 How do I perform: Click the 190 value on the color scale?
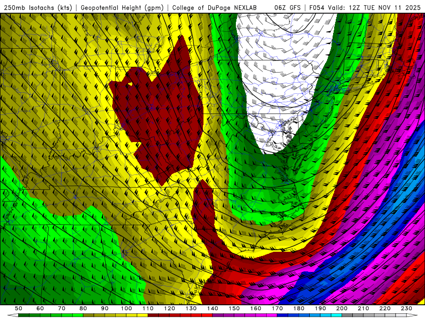(x=320, y=308)
